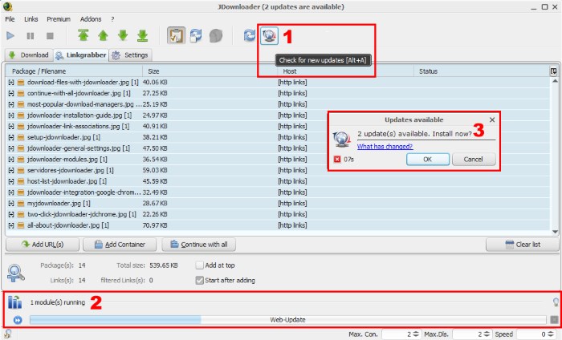Image resolution: width=562 pixels, height=340 pixels.
Task: Click package icon of host-list-jdownloader.jpg
Action: [x=21, y=181]
